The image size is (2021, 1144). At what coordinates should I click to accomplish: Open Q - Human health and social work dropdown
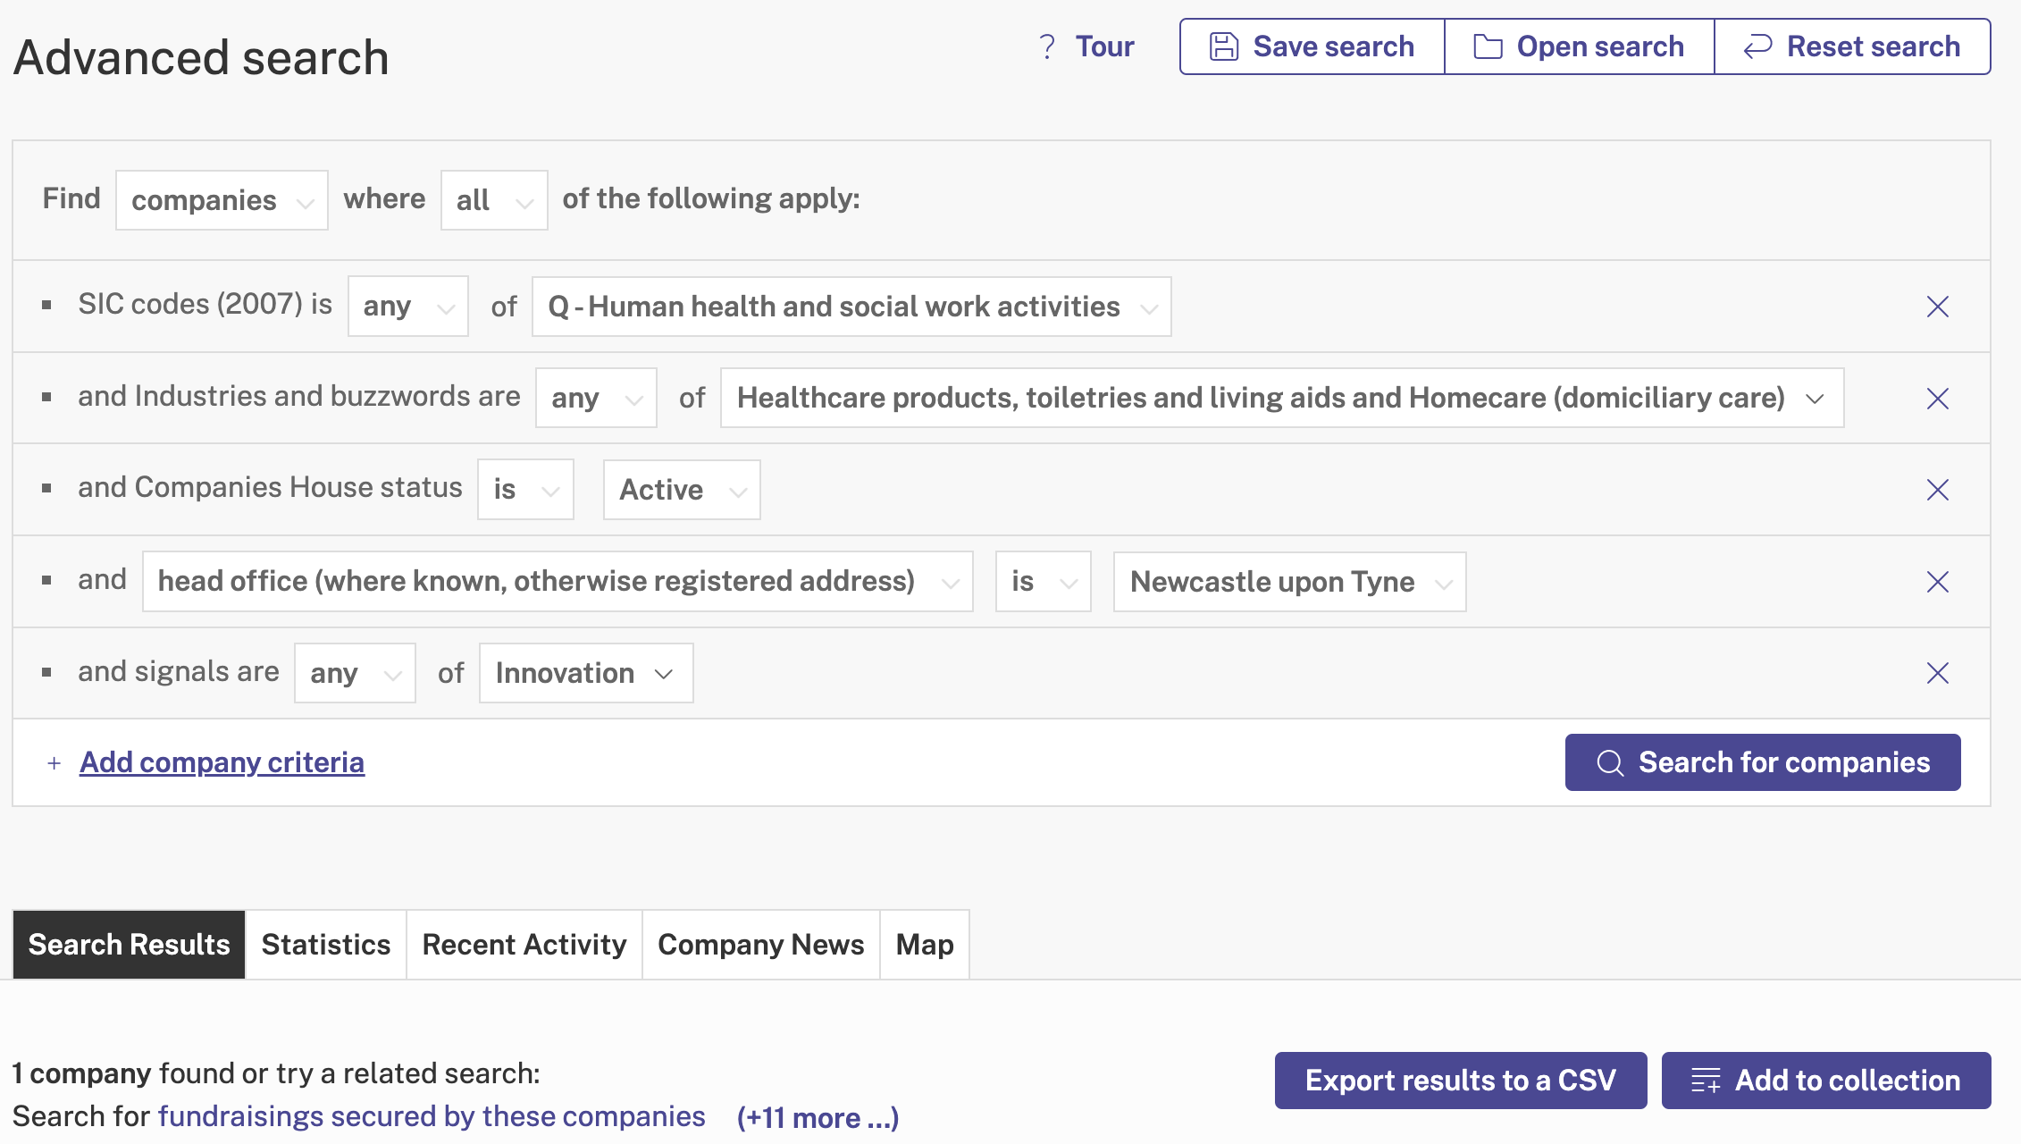(851, 307)
